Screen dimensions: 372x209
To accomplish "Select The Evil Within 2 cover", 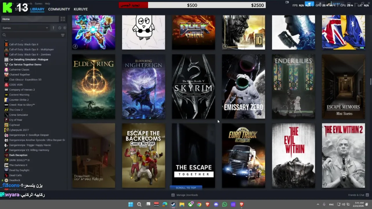I will (344, 156).
